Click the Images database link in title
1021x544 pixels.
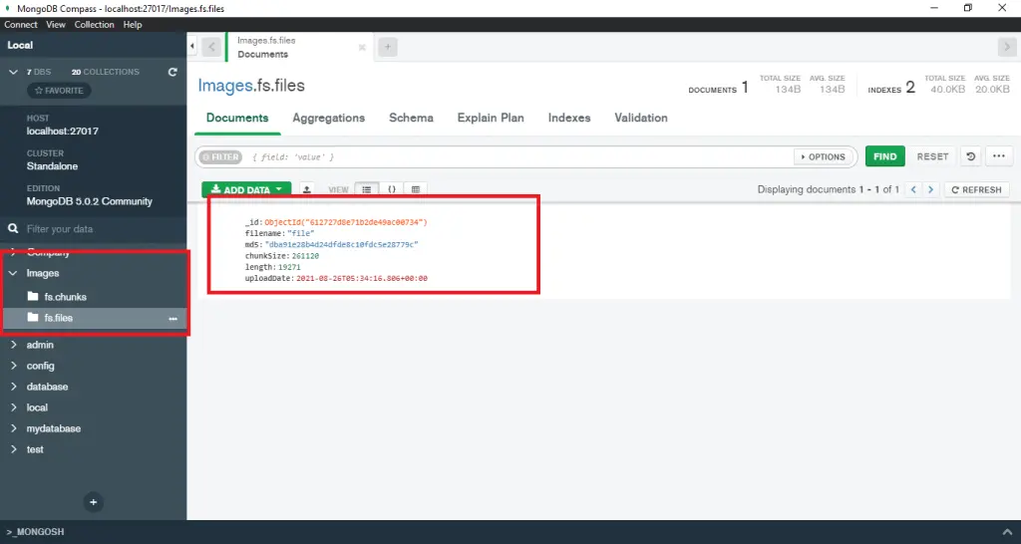(x=224, y=86)
